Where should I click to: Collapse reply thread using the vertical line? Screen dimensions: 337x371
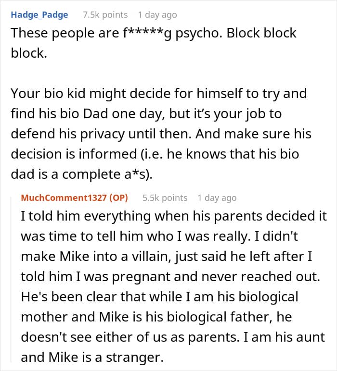(11, 279)
